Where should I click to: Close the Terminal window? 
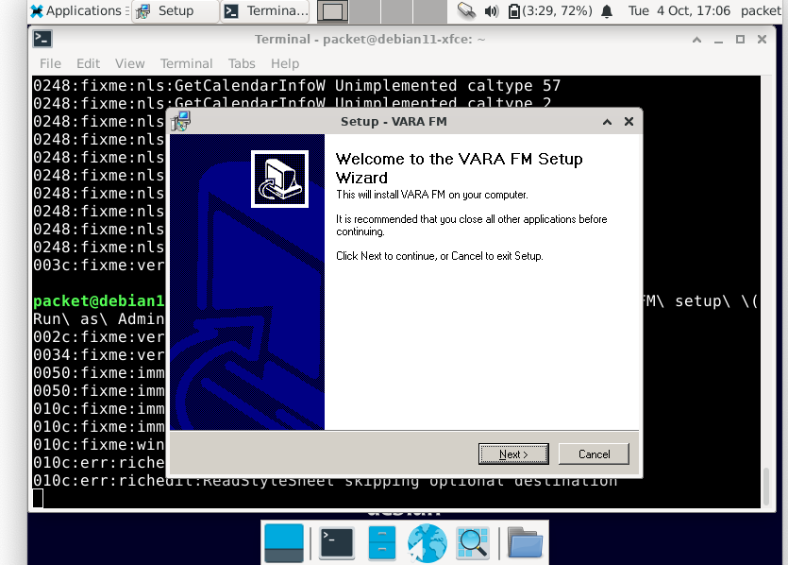(762, 40)
